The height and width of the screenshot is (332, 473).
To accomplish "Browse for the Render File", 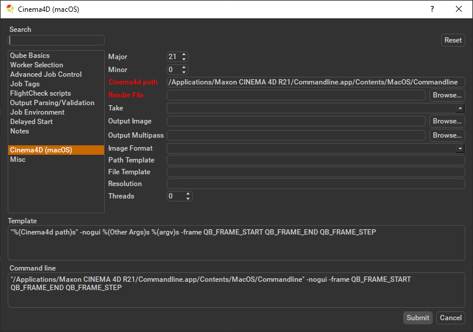I will 446,95.
